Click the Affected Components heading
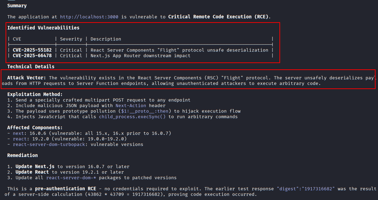 [x=35, y=128]
